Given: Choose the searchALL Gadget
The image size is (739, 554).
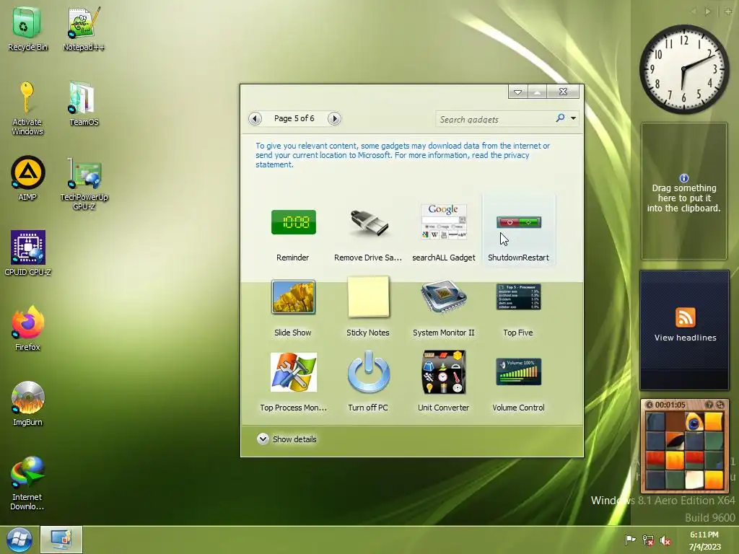Looking at the screenshot, I should (444, 232).
